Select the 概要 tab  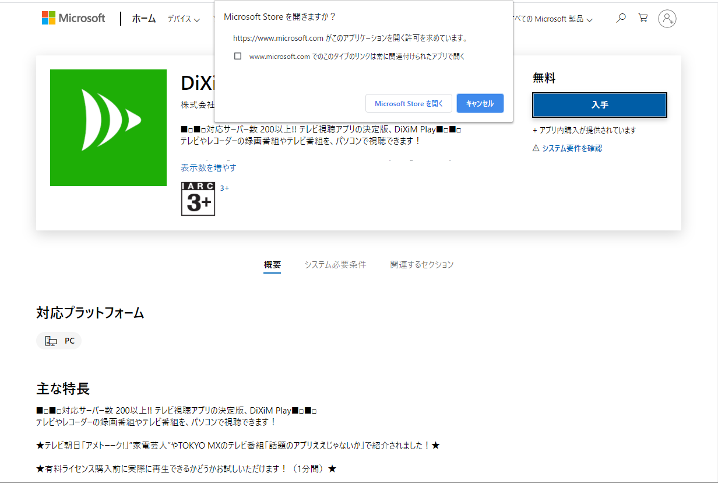click(272, 265)
